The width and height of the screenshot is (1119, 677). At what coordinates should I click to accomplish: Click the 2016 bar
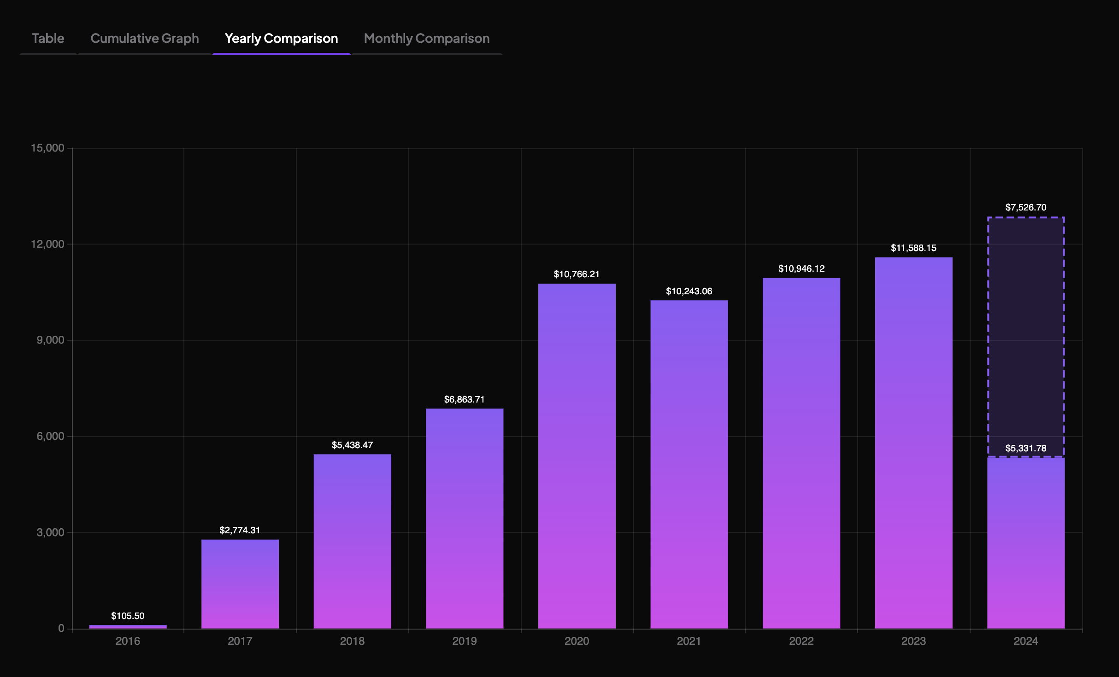click(128, 626)
